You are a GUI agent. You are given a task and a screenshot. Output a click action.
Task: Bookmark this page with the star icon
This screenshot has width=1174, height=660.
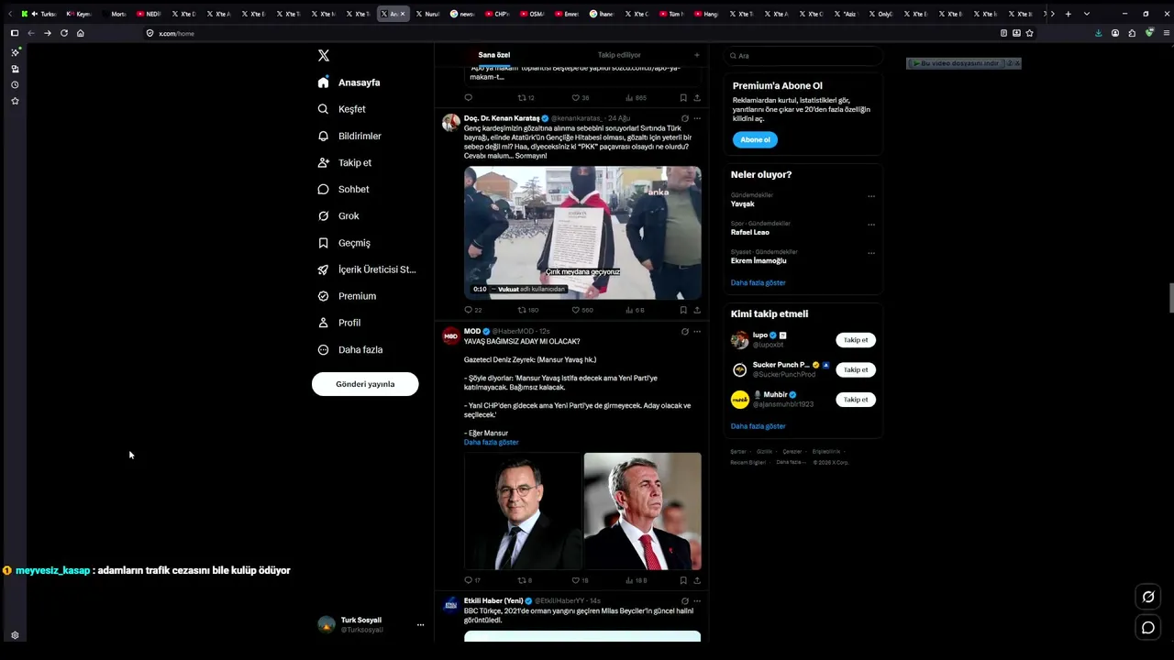(x=1030, y=33)
